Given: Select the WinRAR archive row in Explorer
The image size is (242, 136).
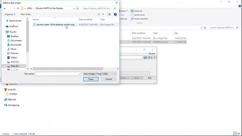Looking at the screenshot, I should [x=154, y=42].
